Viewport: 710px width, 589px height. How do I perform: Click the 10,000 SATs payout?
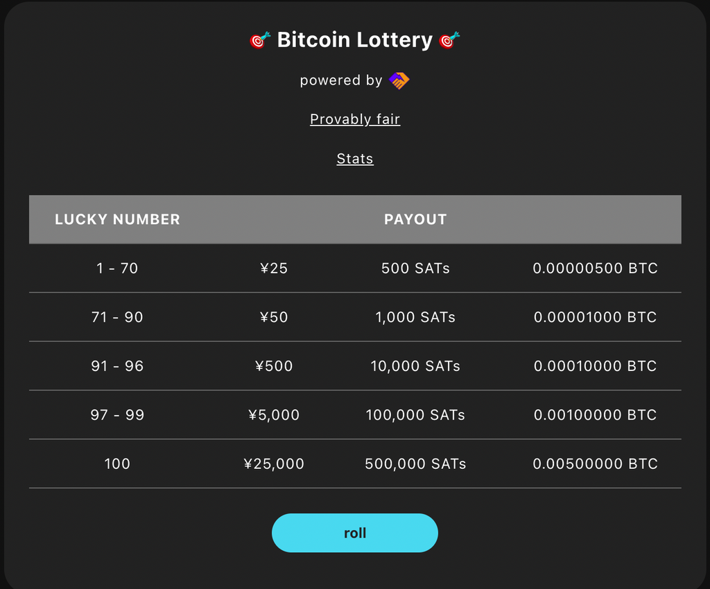(x=415, y=366)
